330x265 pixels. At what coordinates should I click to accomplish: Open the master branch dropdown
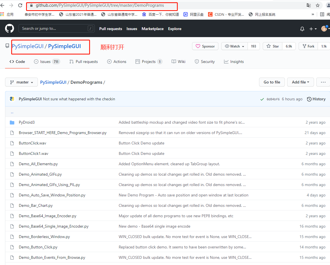[x=21, y=82]
